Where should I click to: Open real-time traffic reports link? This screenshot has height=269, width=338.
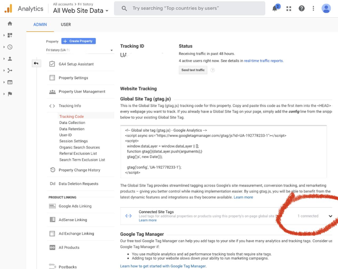click(x=264, y=61)
